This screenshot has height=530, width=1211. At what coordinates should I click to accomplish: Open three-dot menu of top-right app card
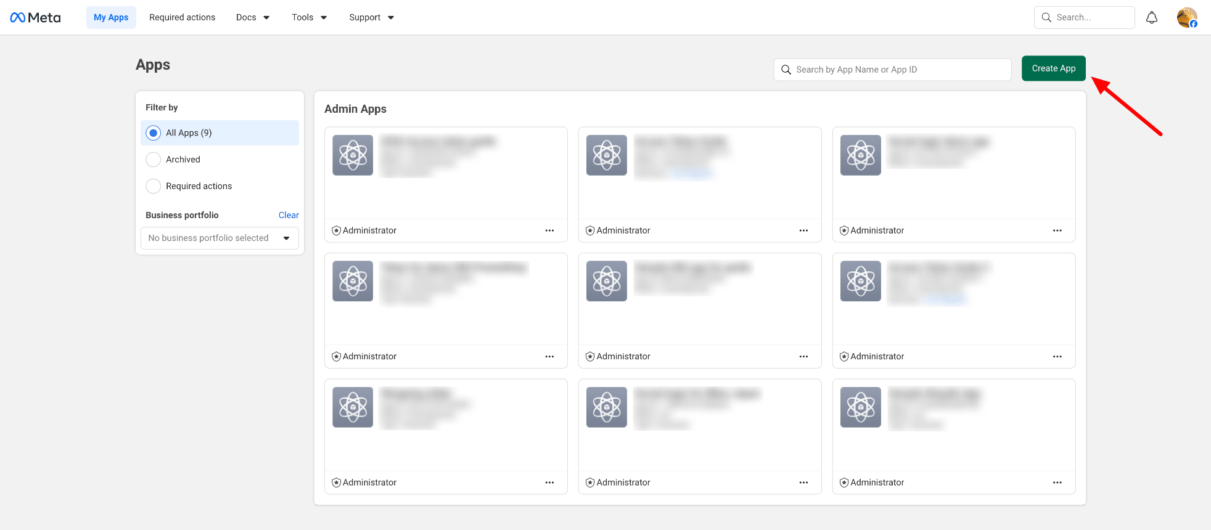(x=1057, y=230)
